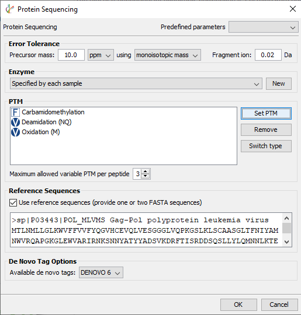
Task: Open the Enzyme selection dropdown
Action: click(x=136, y=83)
